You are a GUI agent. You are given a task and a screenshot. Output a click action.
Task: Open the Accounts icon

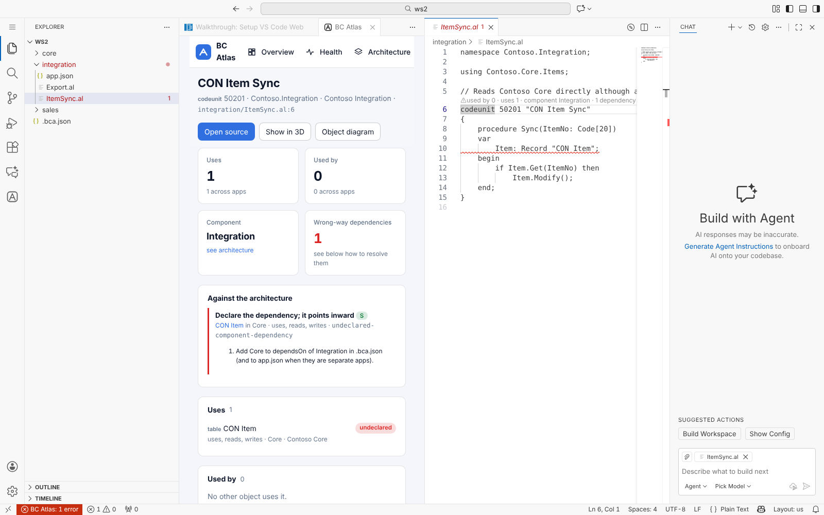(12, 467)
